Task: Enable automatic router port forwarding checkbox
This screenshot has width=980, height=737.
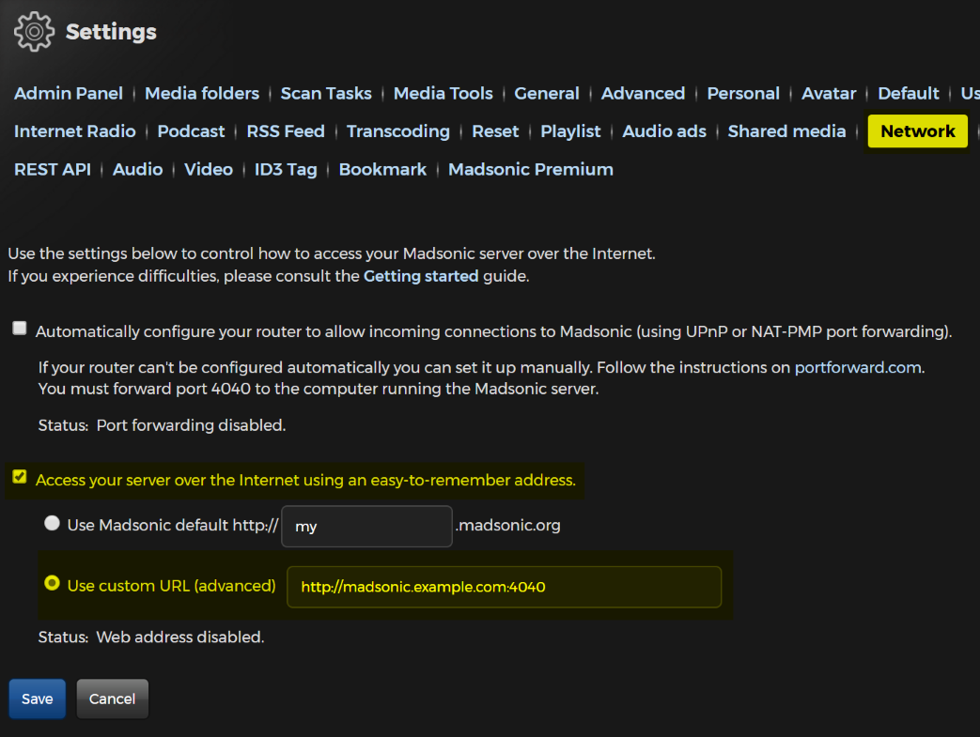Action: (20, 329)
